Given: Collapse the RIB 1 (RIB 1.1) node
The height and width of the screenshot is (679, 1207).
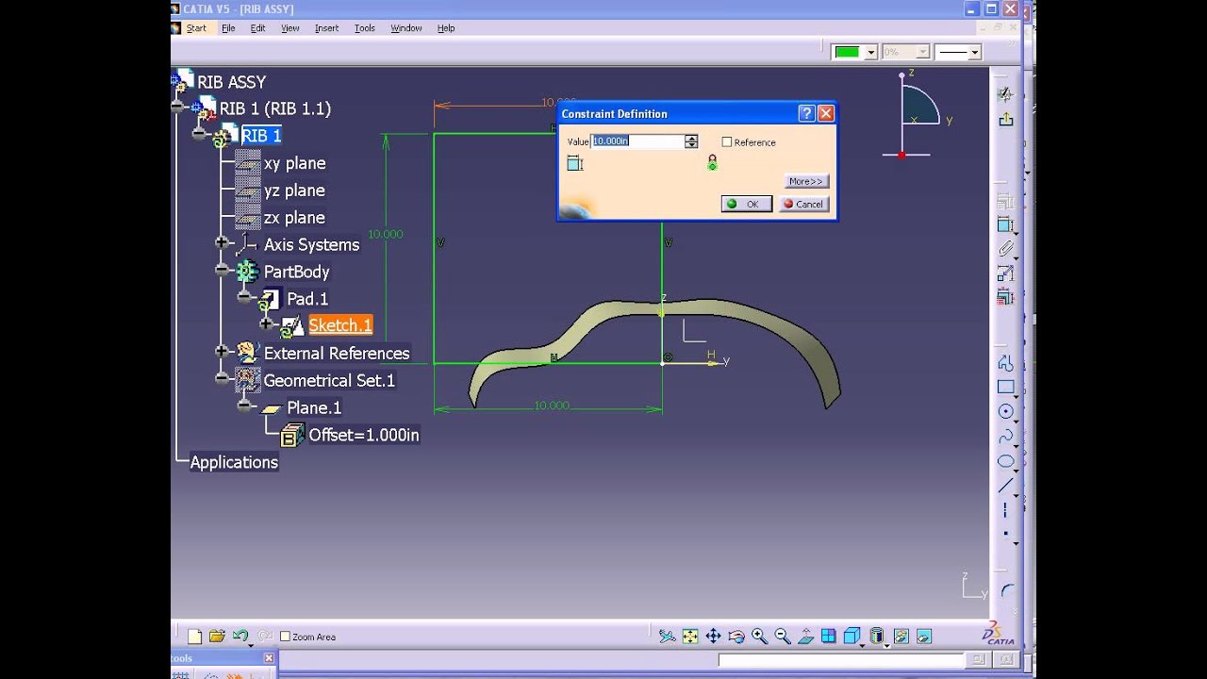Looking at the screenshot, I should click(x=176, y=108).
